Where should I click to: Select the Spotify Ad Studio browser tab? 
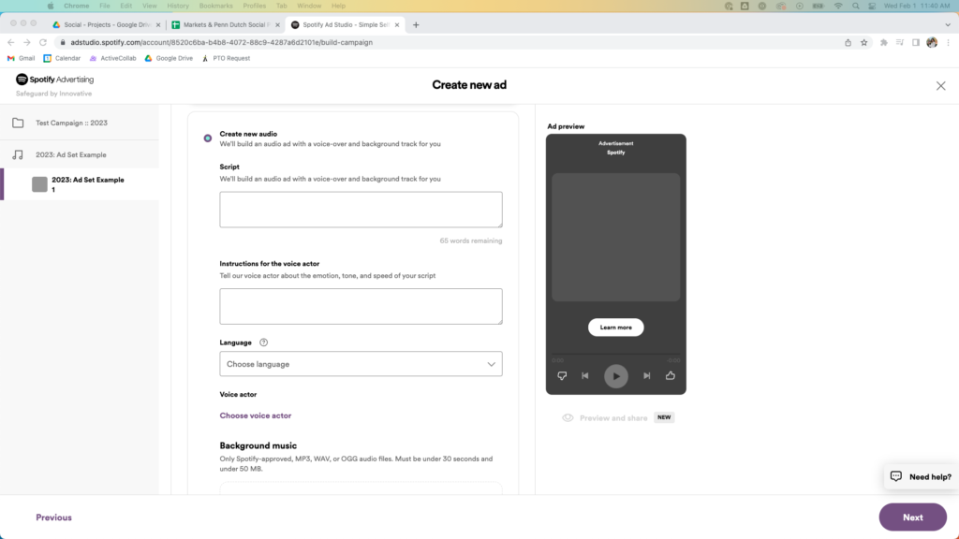(346, 25)
